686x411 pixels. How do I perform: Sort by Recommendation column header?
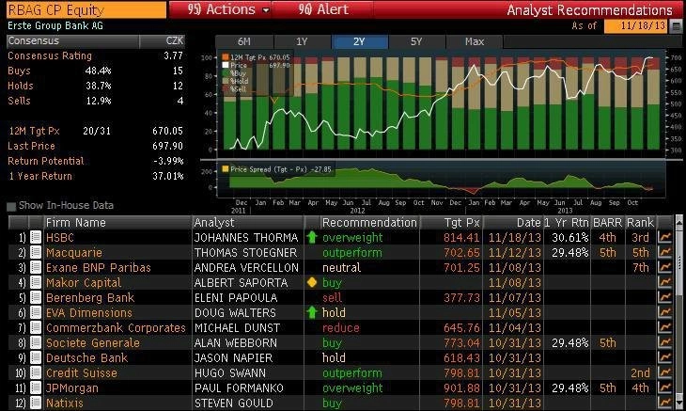(369, 222)
